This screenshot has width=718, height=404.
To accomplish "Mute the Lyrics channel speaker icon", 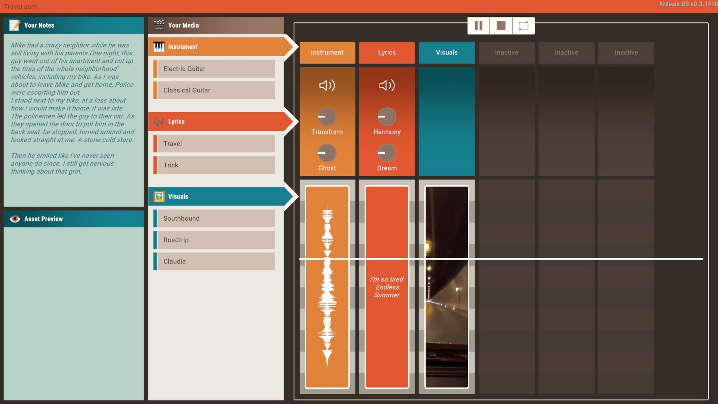I will (x=387, y=85).
